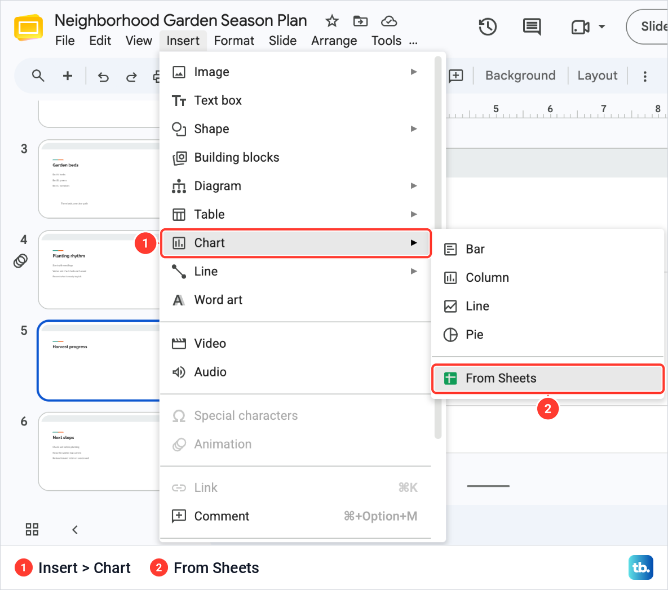The image size is (668, 590).
Task: Insert a Column chart
Action: click(548, 278)
